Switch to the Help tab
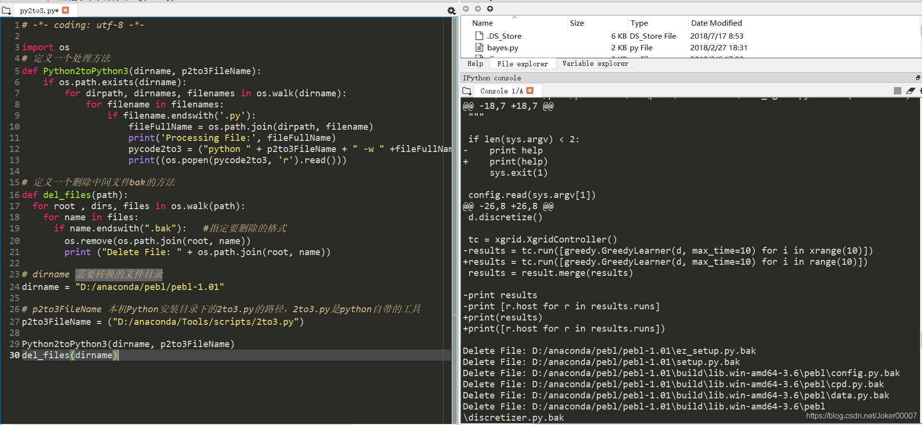This screenshot has width=922, height=425. [475, 63]
